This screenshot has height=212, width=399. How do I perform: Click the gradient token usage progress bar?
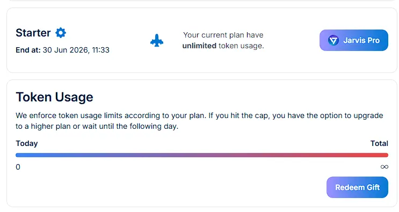coord(202,155)
